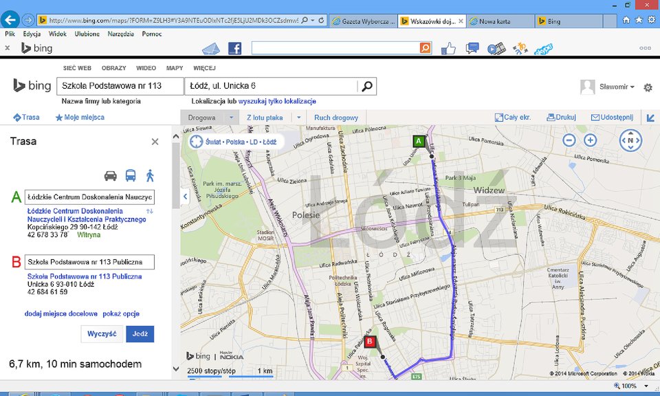Click the Drukuj print link

pos(561,118)
